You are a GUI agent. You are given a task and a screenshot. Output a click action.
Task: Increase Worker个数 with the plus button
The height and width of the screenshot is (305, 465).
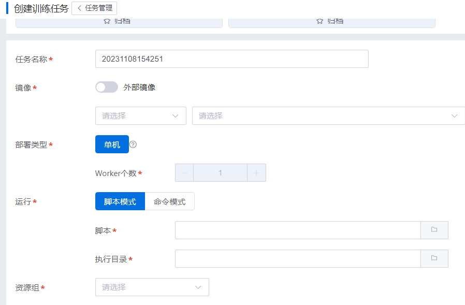[256, 173]
